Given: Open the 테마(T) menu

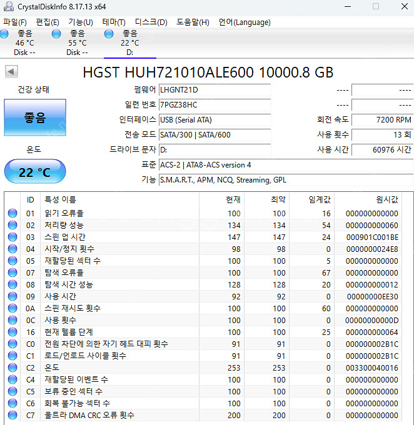Looking at the screenshot, I should [x=114, y=22].
